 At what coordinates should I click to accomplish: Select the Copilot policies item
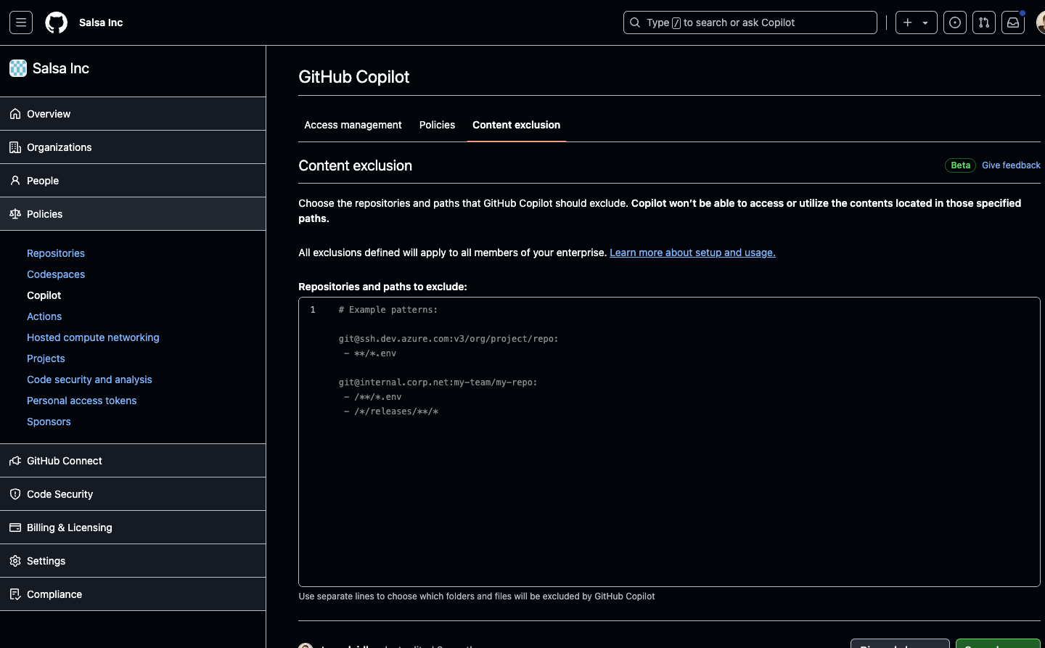pos(44,295)
